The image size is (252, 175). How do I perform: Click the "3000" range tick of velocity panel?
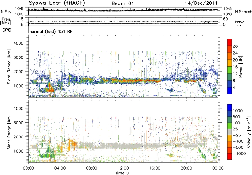click(18, 123)
